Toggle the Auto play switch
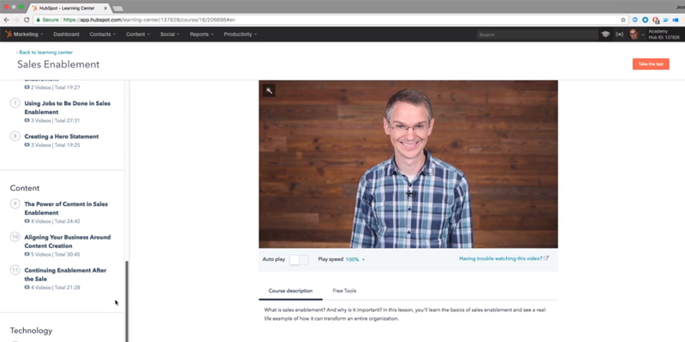This screenshot has width=685, height=342. tap(299, 259)
